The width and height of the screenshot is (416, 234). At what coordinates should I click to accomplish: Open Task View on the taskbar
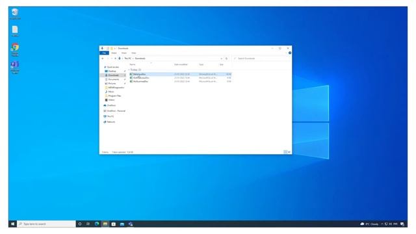[88, 224]
